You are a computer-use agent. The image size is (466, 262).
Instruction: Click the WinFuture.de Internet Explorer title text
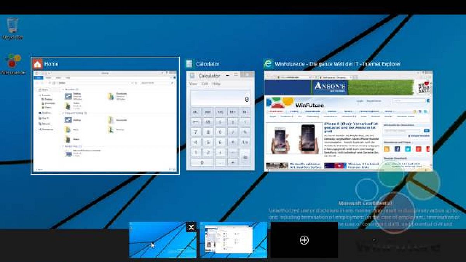(x=337, y=64)
